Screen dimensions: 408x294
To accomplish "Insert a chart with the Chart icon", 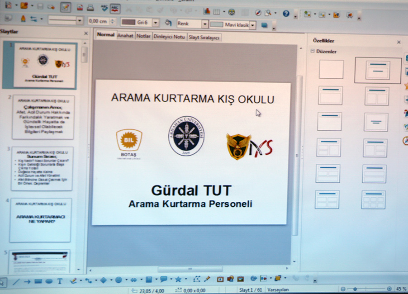I will pyautogui.click(x=207, y=11).
